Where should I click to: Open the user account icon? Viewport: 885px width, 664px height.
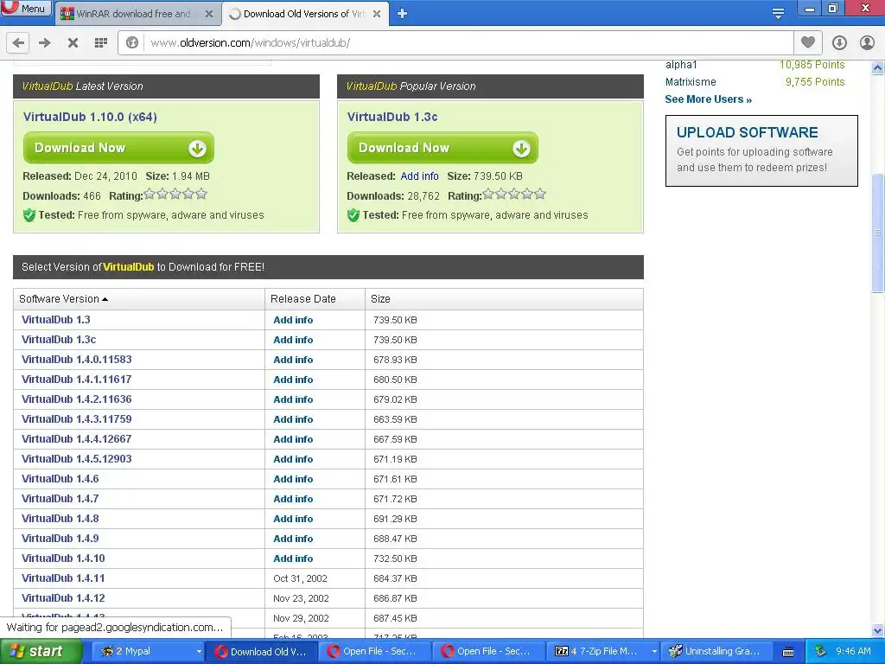(x=867, y=42)
